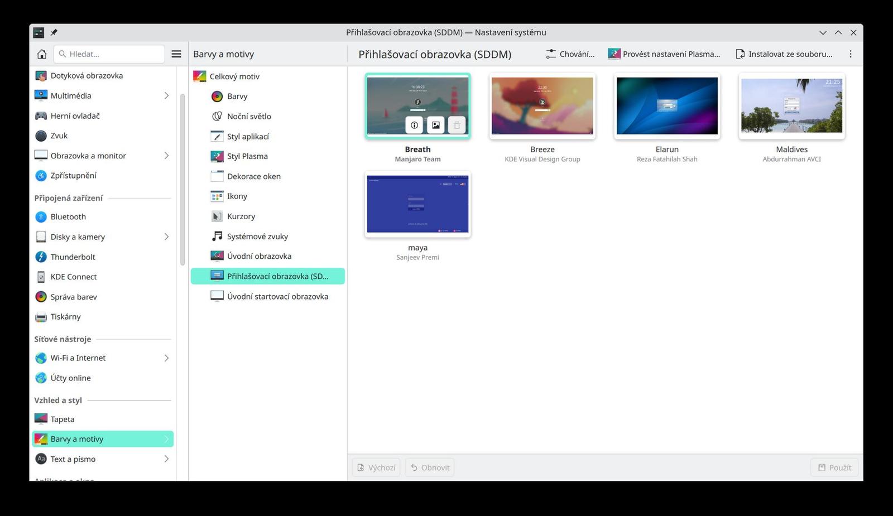Viewport: 893px width, 516px height.
Task: Expand Wi-Fi a Internet settings
Action: coord(166,358)
